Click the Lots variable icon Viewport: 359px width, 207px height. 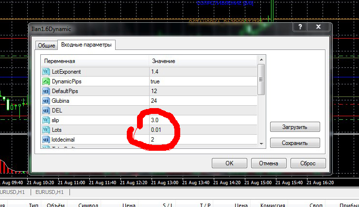point(46,130)
